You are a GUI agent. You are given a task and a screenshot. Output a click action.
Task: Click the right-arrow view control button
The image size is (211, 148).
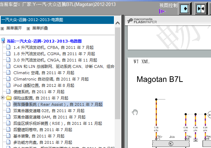[x=185, y=9]
